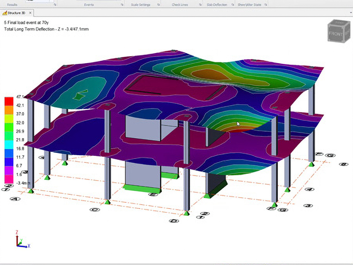The height and width of the screenshot is (265, 353).
Task: Open the Show/Alter State dialog launcher
Action: point(264,4)
